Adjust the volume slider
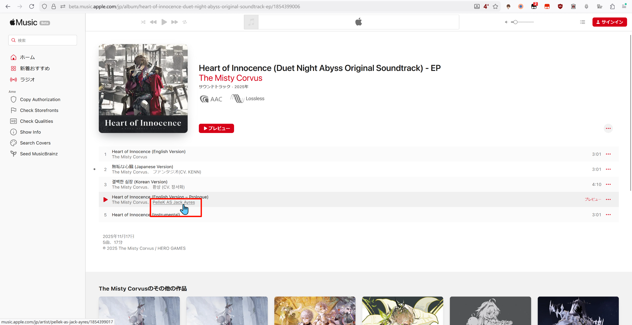The height and width of the screenshot is (325, 632). coord(515,22)
